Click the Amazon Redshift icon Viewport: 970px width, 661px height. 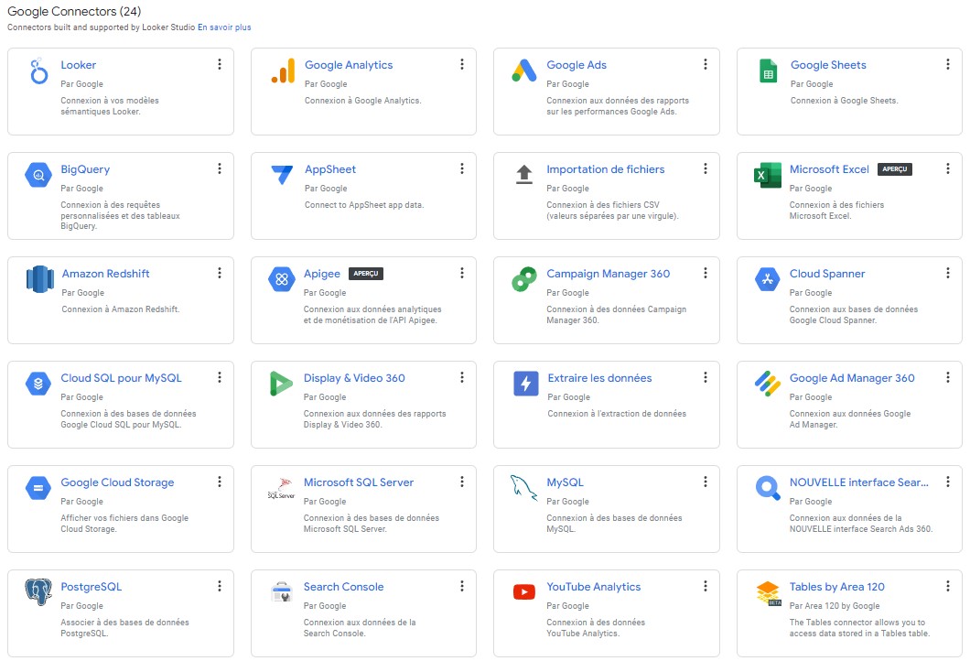[x=39, y=279]
